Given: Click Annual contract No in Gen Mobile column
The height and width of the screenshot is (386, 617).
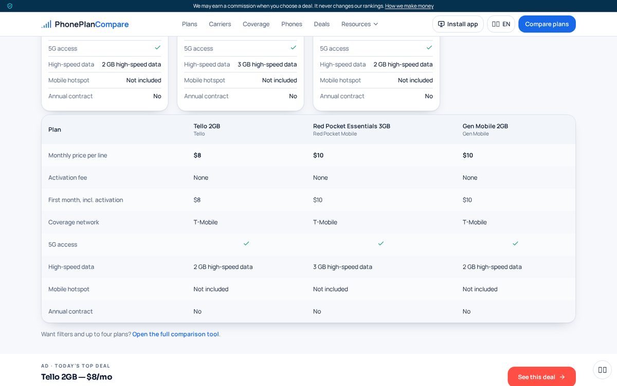Looking at the screenshot, I should (466, 311).
